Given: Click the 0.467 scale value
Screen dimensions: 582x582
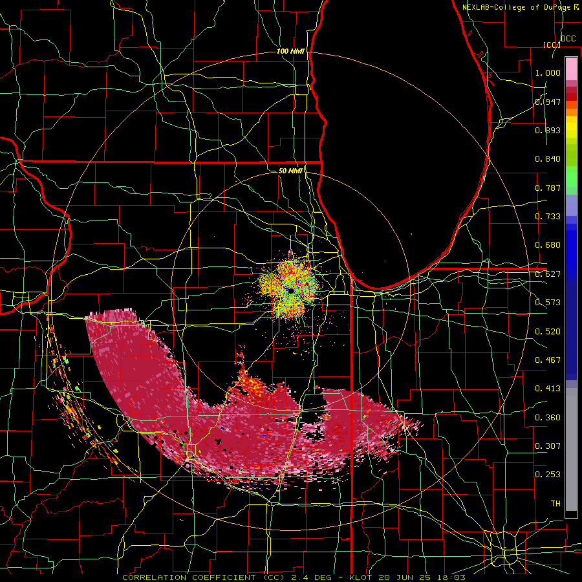Looking at the screenshot, I should pyautogui.click(x=548, y=360).
